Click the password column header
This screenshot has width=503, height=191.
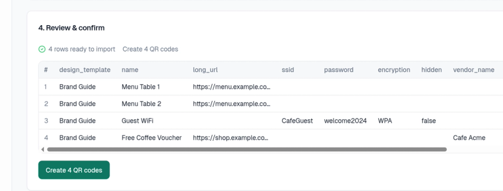click(x=339, y=70)
